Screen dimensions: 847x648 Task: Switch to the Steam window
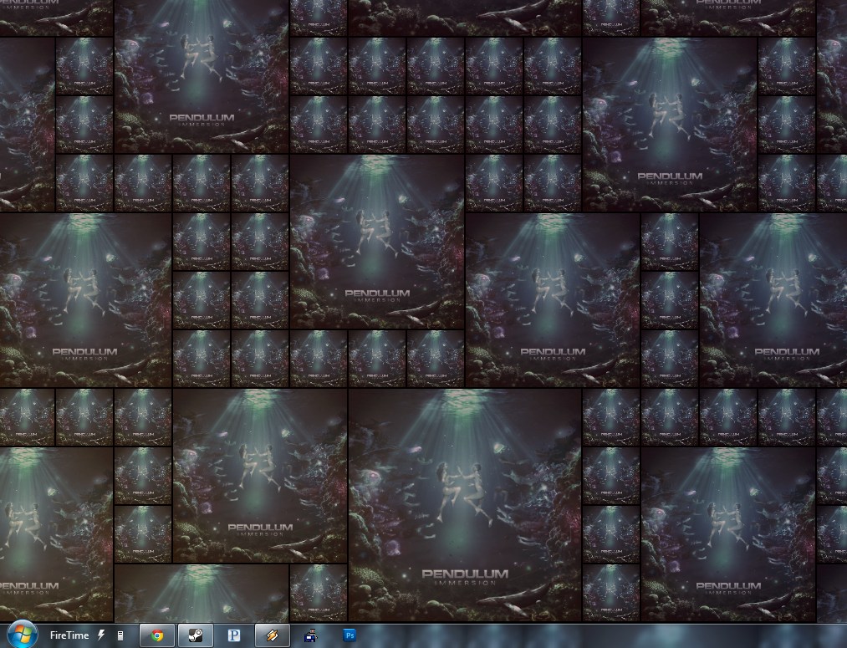[195, 635]
